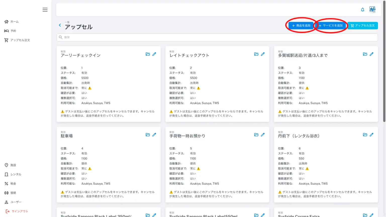Screen dimensions: 386x217
Task: Open folder icon on 丹前下 card
Action: [365, 135]
